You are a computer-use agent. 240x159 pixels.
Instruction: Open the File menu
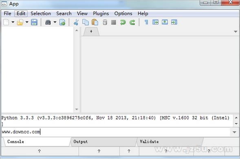[7, 13]
